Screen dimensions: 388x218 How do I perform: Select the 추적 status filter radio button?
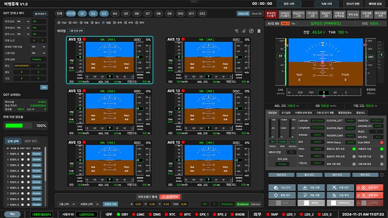click(114, 23)
